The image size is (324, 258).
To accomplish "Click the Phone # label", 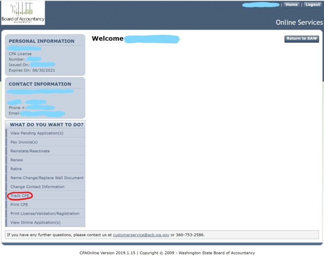I will coord(17,108).
